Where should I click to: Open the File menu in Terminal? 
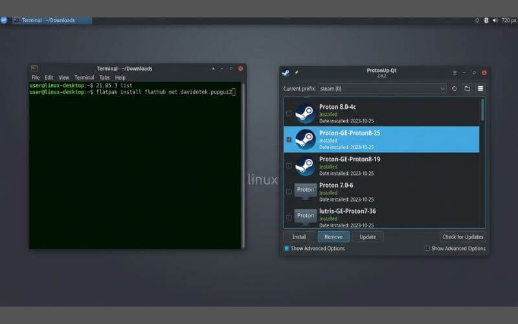click(36, 78)
